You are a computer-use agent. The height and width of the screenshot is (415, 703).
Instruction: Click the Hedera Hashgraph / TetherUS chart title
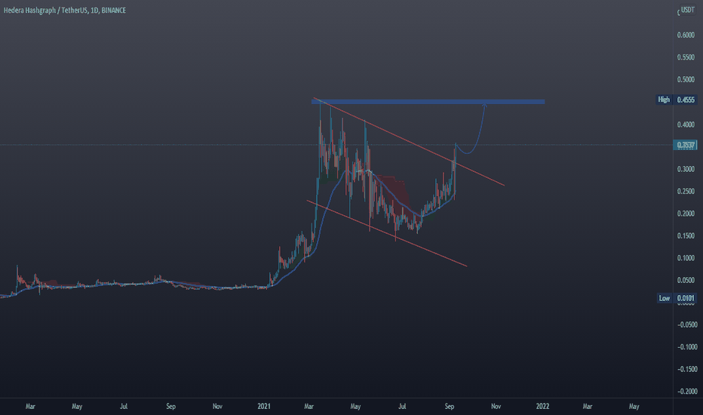pyautogui.click(x=65, y=10)
